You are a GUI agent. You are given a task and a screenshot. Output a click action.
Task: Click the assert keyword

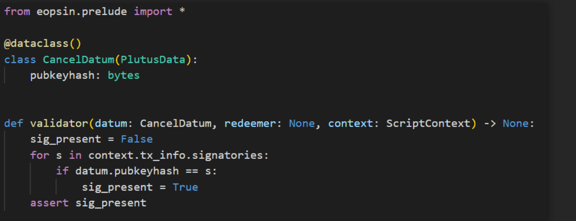click(x=49, y=203)
